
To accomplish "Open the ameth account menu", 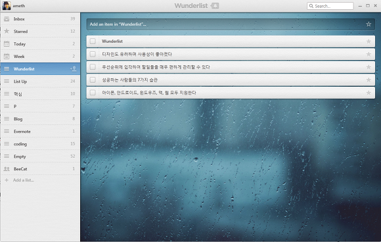I will point(18,6).
